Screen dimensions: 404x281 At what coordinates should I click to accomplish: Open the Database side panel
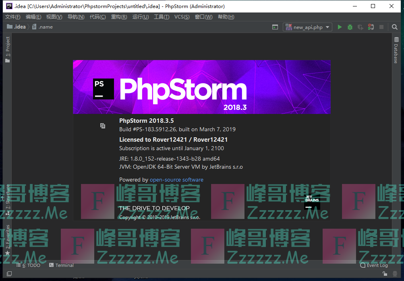(x=396, y=50)
